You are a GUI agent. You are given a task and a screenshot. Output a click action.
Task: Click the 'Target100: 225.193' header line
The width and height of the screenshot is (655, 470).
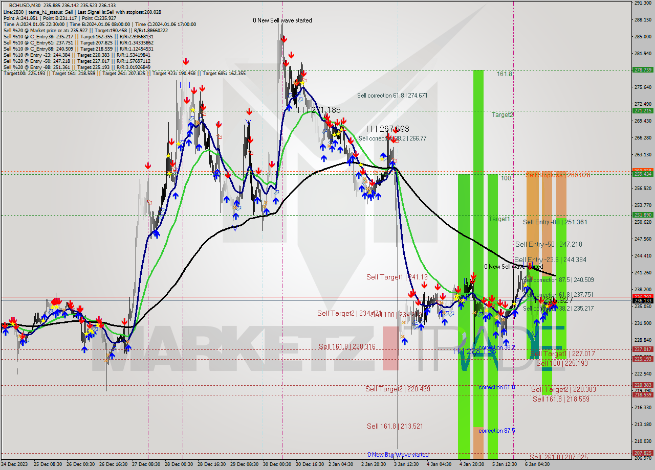pos(124,74)
